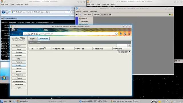Bookmark page with the star icon
Image resolution: width=183 pixels, height=103 pixels.
pos(116,34)
